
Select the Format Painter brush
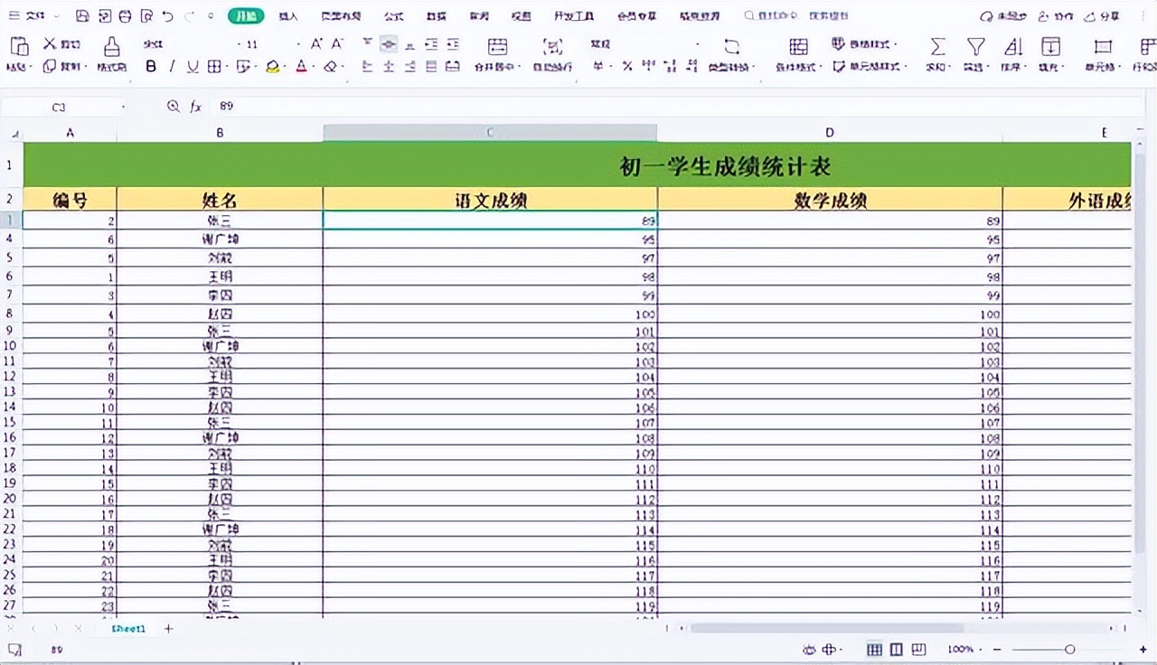[111, 46]
